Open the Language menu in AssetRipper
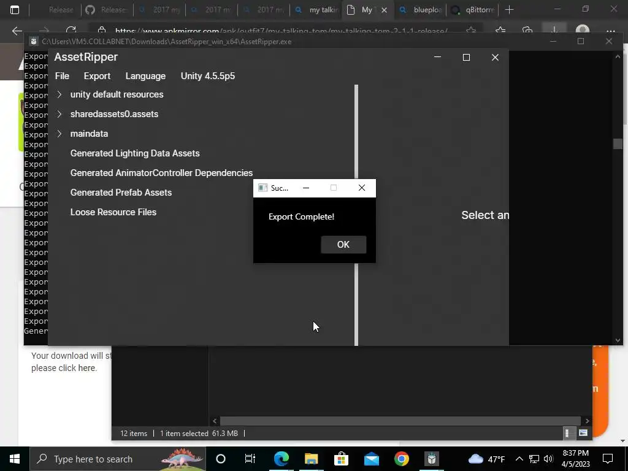628x471 pixels. [145, 76]
